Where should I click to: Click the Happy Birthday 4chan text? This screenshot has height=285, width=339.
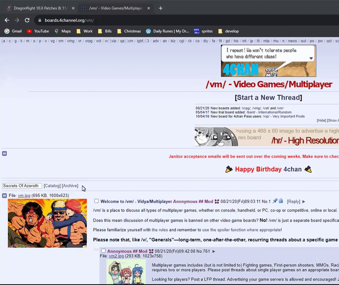coord(268,169)
